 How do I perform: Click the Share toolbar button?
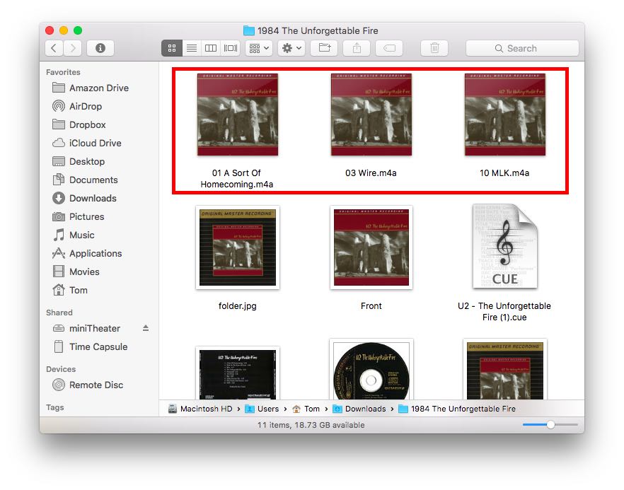click(357, 48)
